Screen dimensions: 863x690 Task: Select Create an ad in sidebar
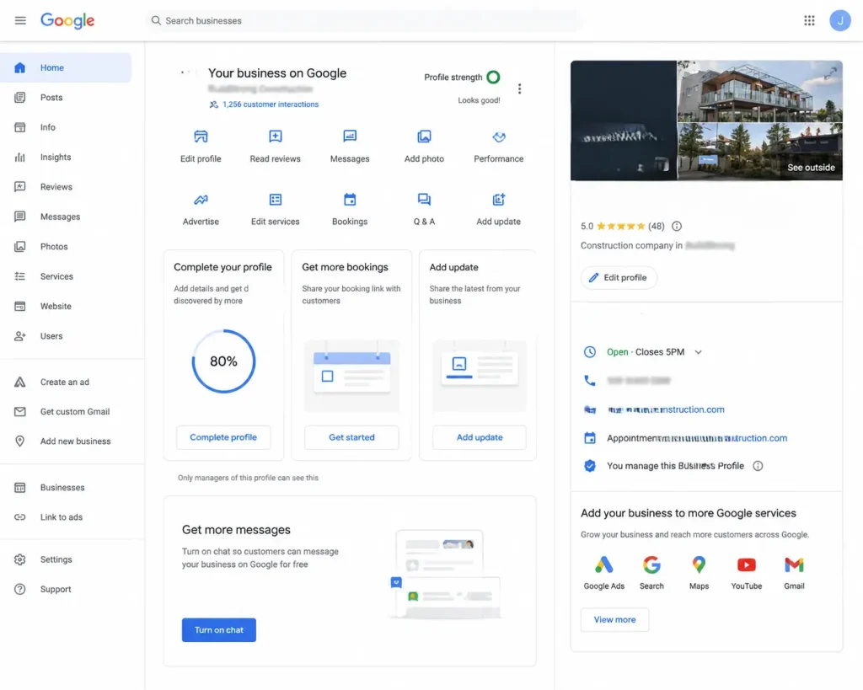66,382
